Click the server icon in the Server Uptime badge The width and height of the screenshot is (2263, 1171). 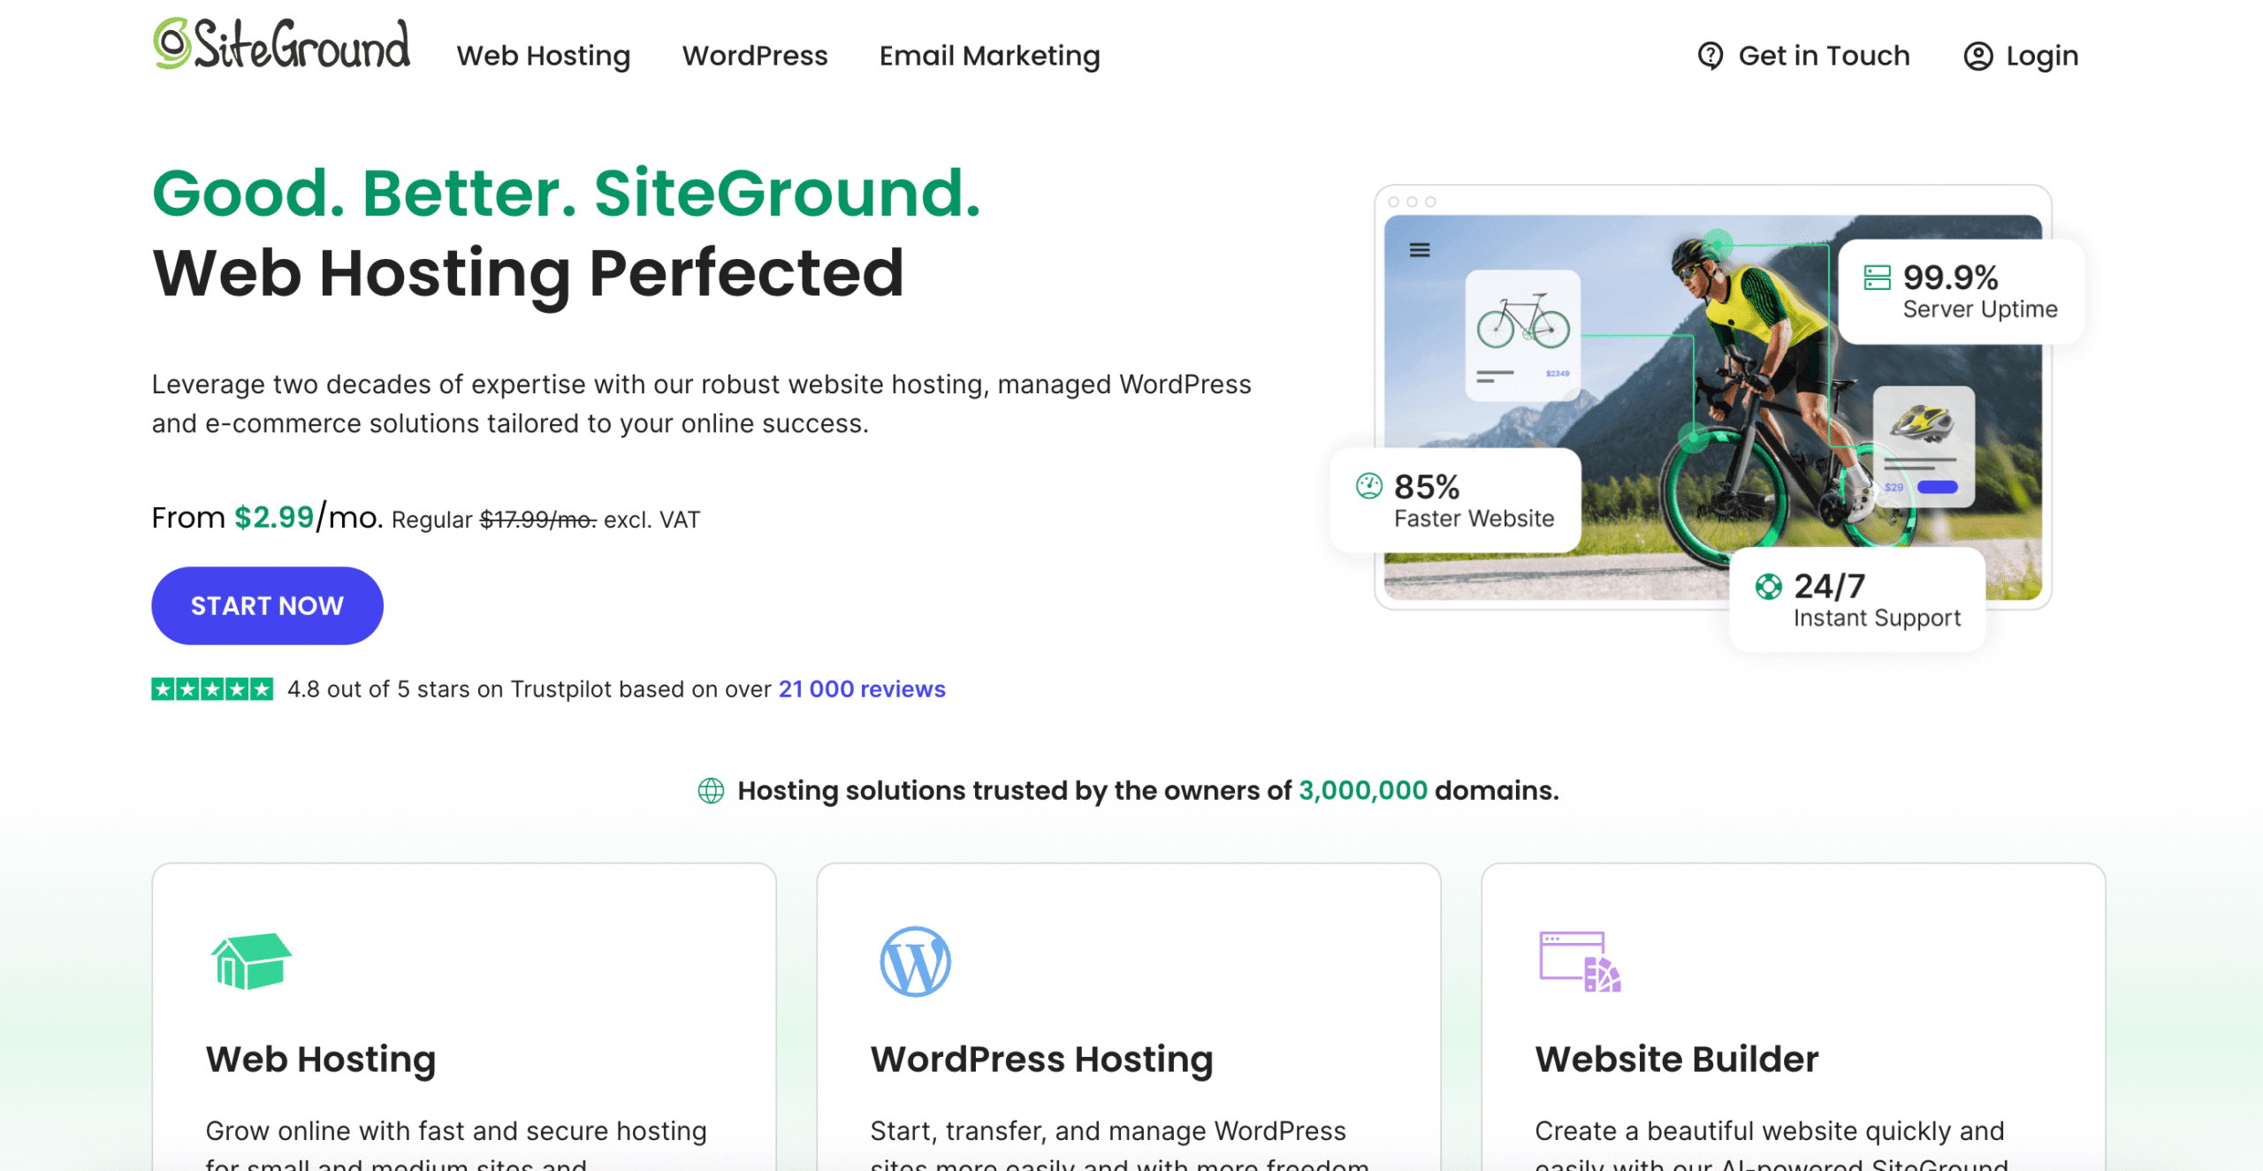click(1878, 278)
